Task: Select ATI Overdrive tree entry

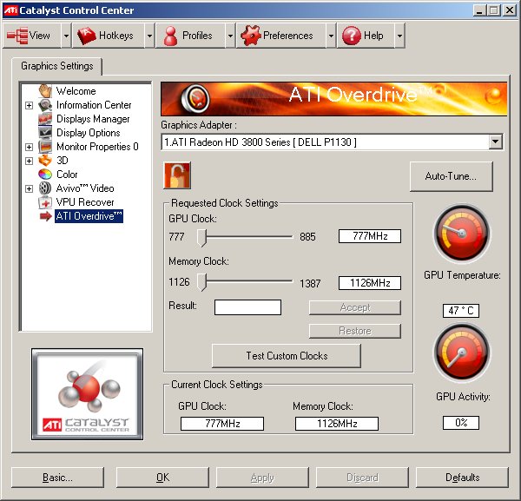Action: tap(89, 216)
